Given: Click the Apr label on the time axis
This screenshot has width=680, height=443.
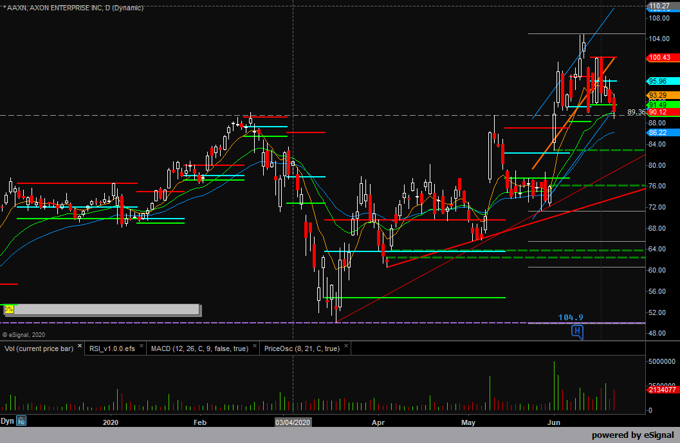Looking at the screenshot, I should point(378,422).
